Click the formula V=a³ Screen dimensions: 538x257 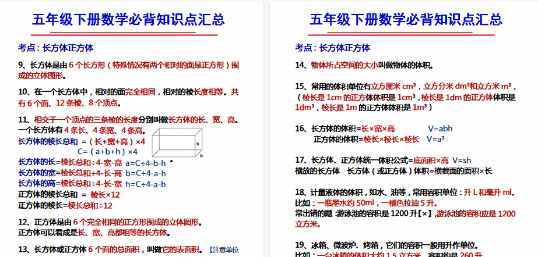point(436,139)
